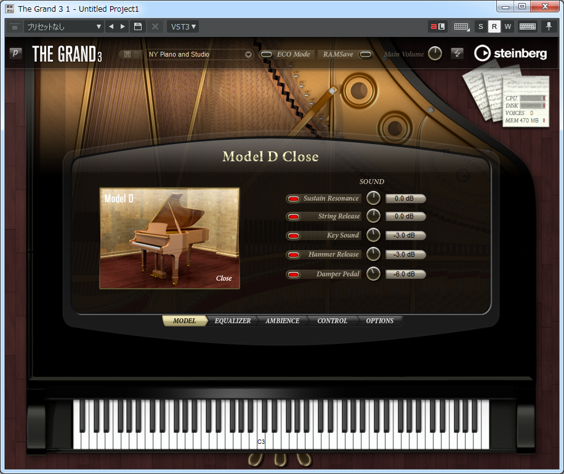Click the right sustain pedal
564x474 pixels.
(x=304, y=460)
